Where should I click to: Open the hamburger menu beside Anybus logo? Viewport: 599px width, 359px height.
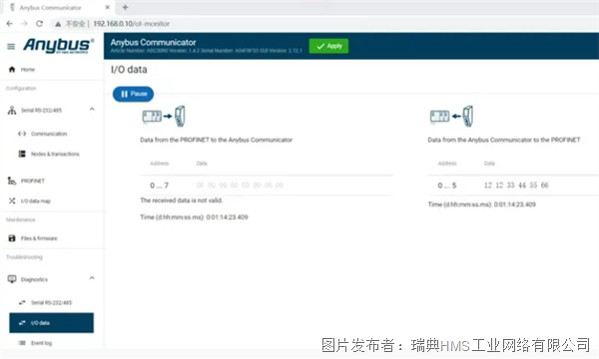[11, 47]
